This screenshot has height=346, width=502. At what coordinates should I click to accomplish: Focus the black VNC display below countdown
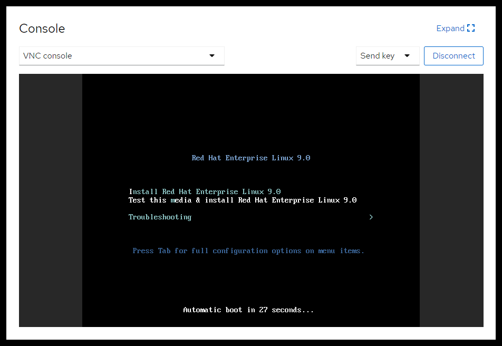tap(251, 321)
